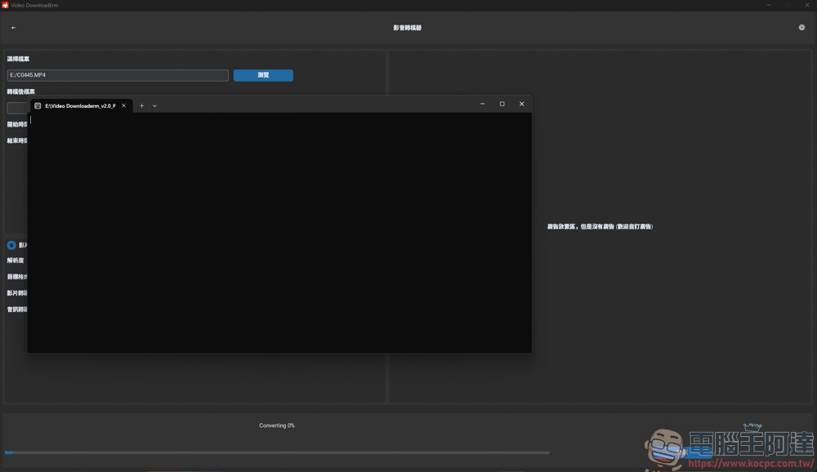Screen dimensions: 817x472
Task: Click the Video DownloadErm app icon in title bar
Action: (x=5, y=5)
